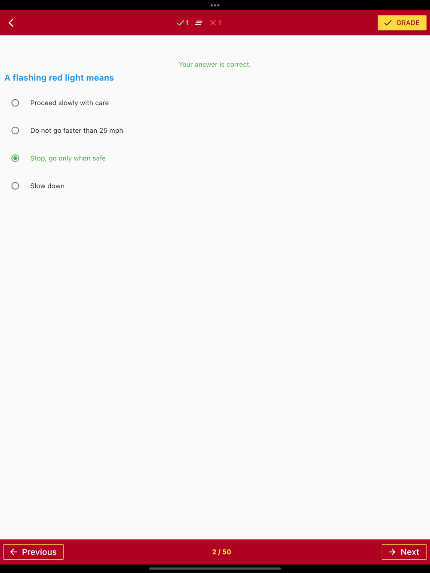Screen dimensions: 430x573
Task: Select the Proceed slowly with care radio
Action: (x=15, y=103)
